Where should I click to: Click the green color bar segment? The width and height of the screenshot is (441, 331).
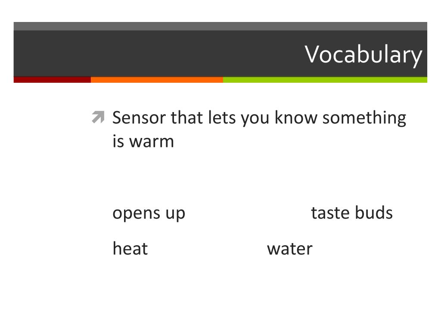pyautogui.click(x=325, y=80)
